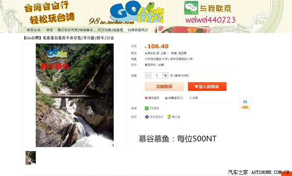The height and width of the screenshot is (176, 292).
Task: Click the 集分宝 icon
Action: [x=169, y=117]
